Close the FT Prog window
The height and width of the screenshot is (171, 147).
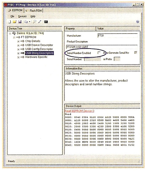point(141,5)
